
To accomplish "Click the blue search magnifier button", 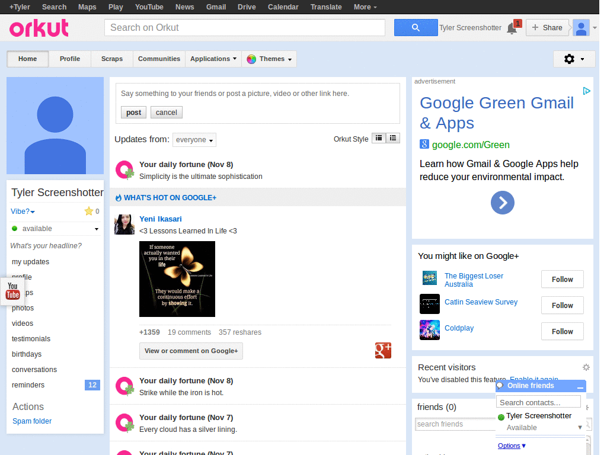I will coord(416,27).
